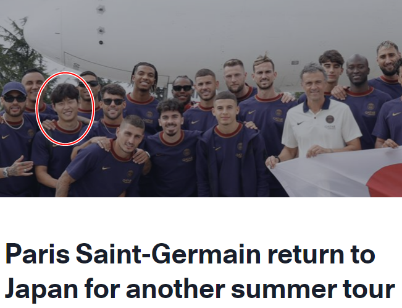
Task: Click the Nike logo on the crouching front player's shirt
Action: pos(106,168)
